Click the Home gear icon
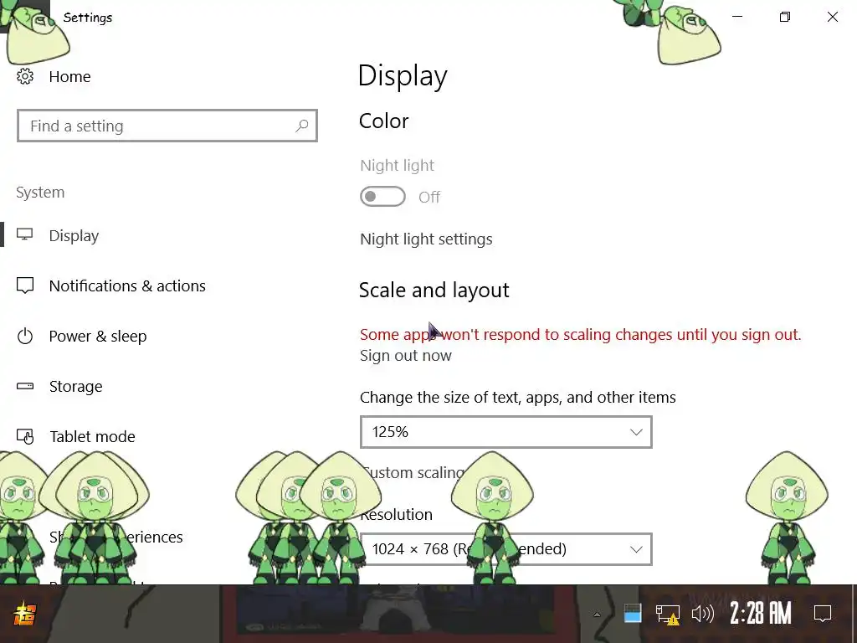Viewport: 857px width, 643px height. [24, 76]
